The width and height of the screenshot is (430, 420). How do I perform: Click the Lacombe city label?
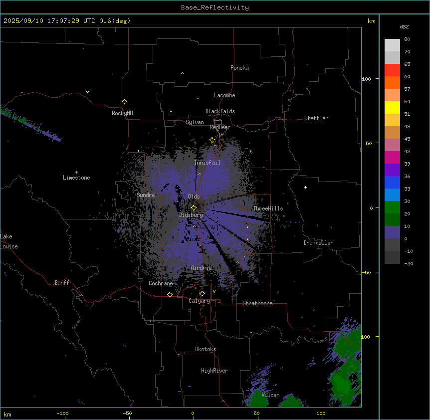(224, 95)
